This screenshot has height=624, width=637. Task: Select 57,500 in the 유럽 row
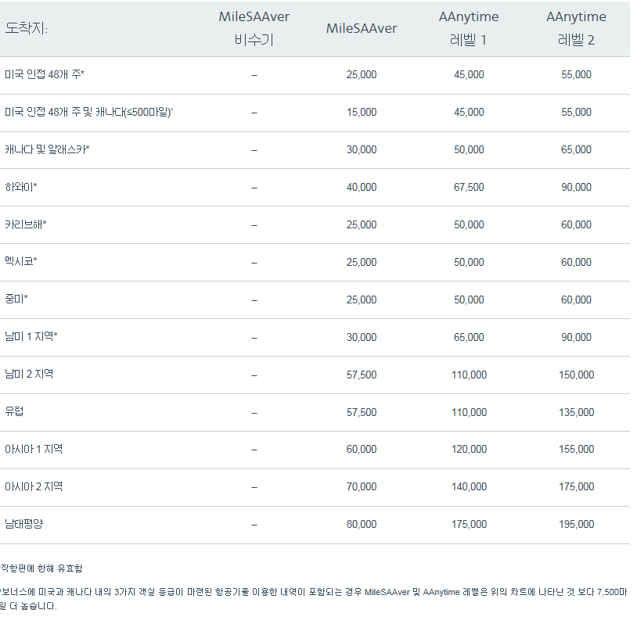(x=362, y=412)
